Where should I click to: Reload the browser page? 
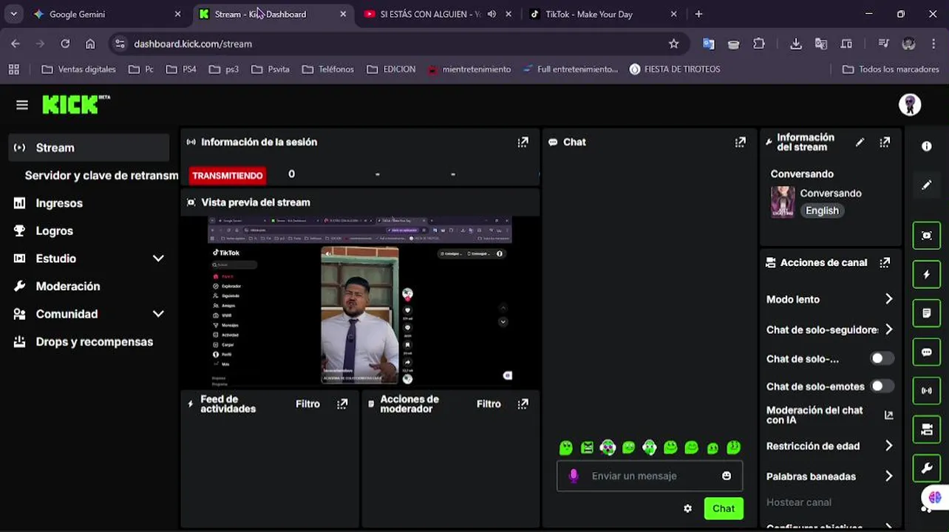[x=65, y=44]
